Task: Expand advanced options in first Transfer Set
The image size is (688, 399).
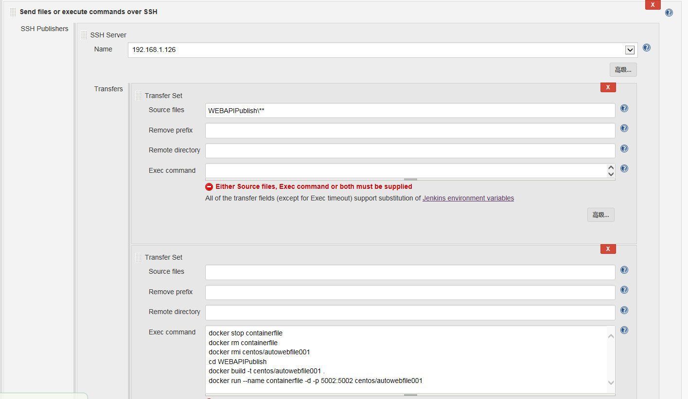Action: click(x=600, y=215)
